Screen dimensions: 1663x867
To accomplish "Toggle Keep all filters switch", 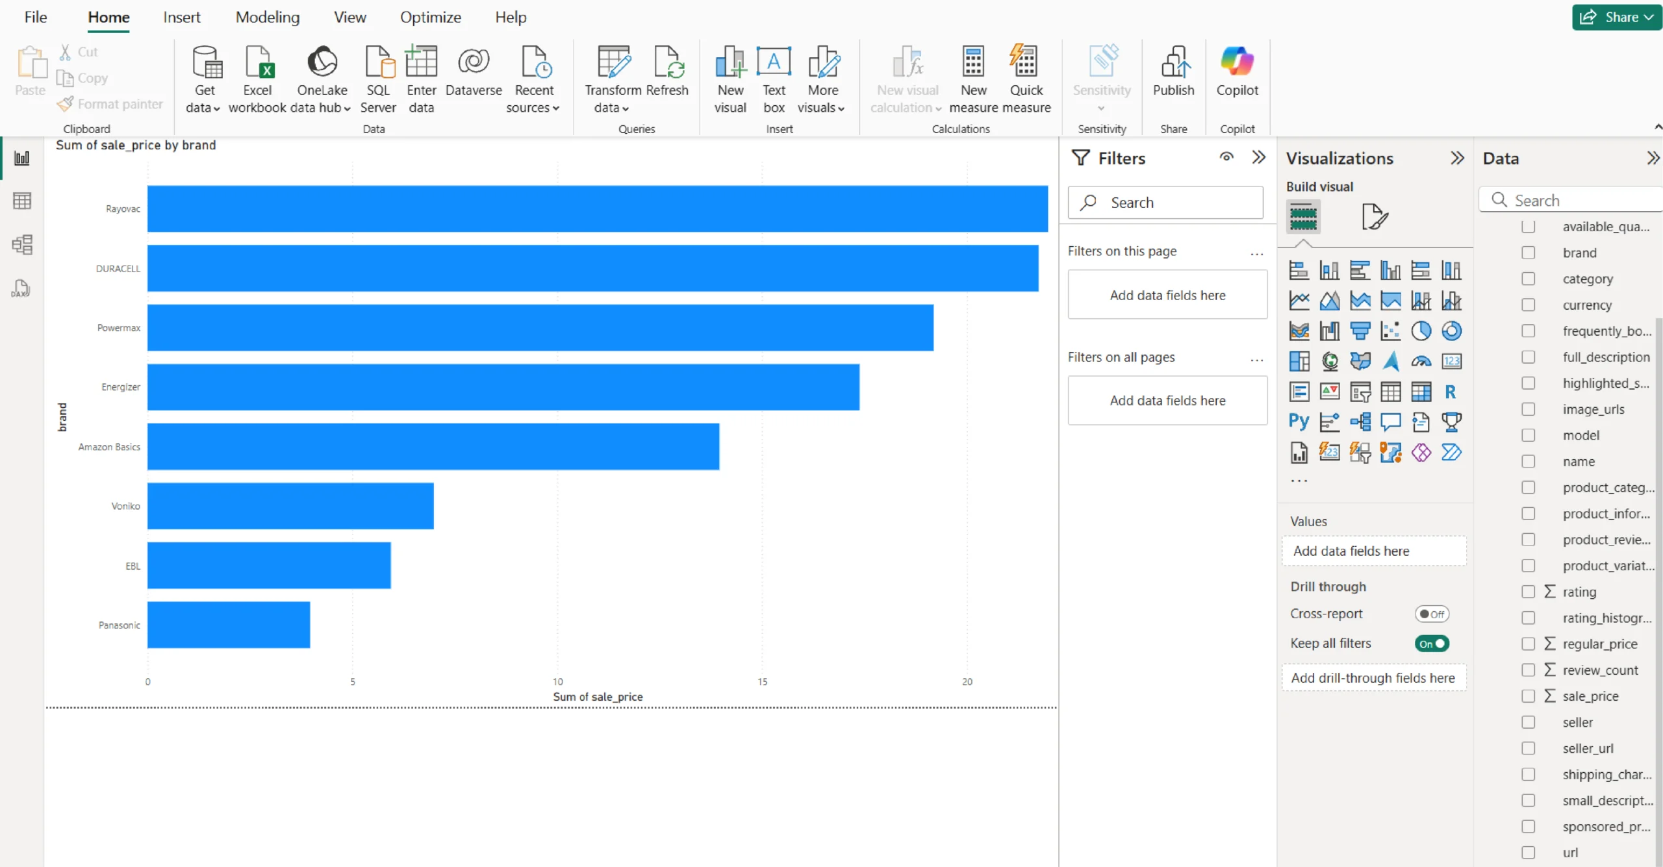I will point(1432,644).
